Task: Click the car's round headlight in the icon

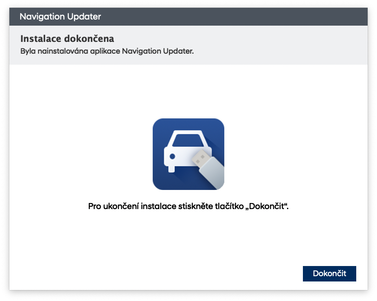Action: click(x=172, y=156)
